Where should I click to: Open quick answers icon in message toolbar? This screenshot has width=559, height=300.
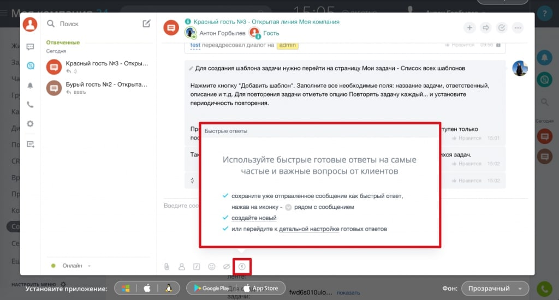click(x=242, y=267)
